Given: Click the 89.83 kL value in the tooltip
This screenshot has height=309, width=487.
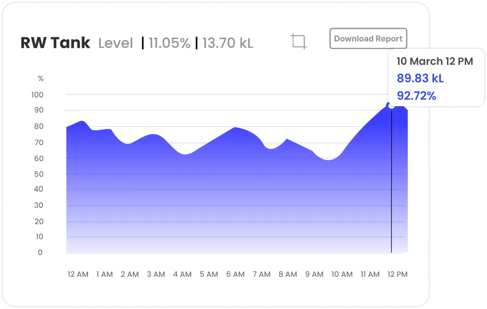Looking at the screenshot, I should tap(420, 78).
